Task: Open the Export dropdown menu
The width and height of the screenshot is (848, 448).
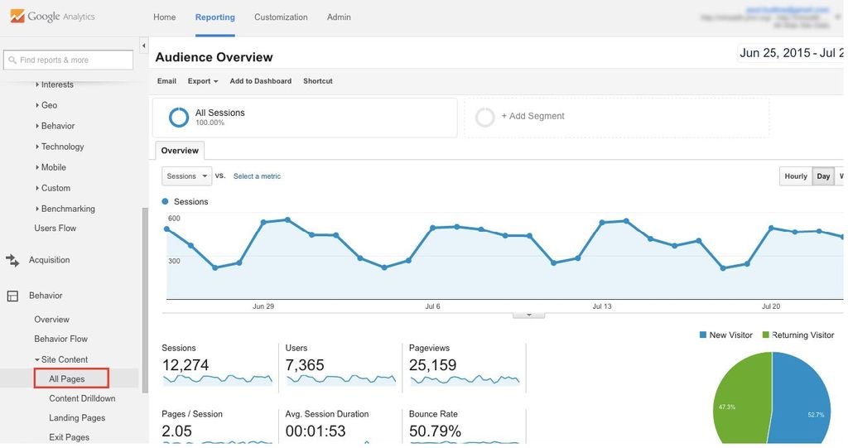Action: pyautogui.click(x=202, y=81)
